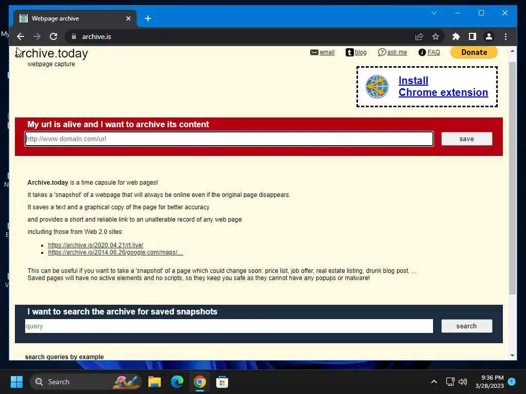Viewport: 526px width, 394px height.
Task: Click the taskbar Search box
Action: point(86,382)
